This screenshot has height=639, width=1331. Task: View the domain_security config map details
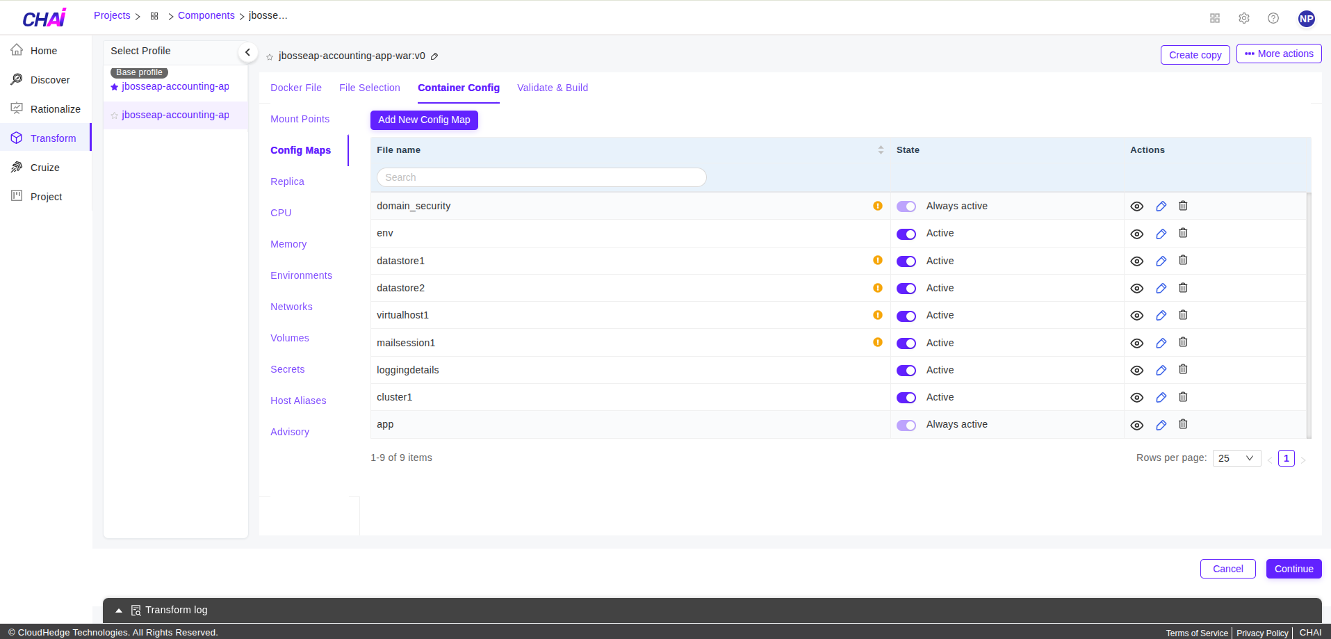pos(1137,206)
